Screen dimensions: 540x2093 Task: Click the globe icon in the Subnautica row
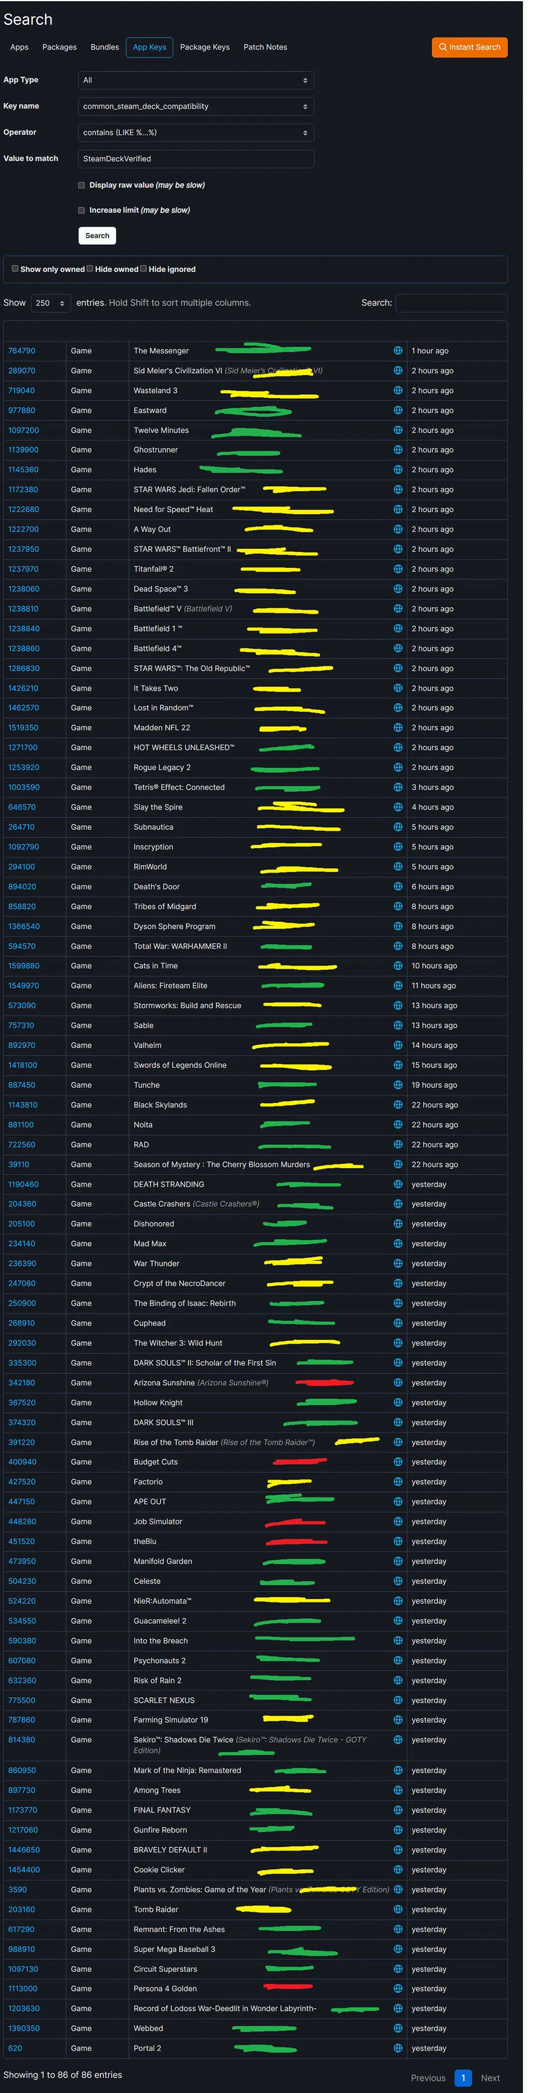[398, 827]
